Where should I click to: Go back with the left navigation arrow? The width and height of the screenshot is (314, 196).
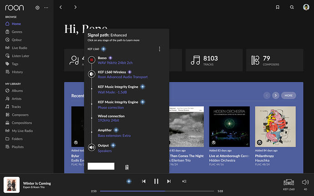(61, 7)
